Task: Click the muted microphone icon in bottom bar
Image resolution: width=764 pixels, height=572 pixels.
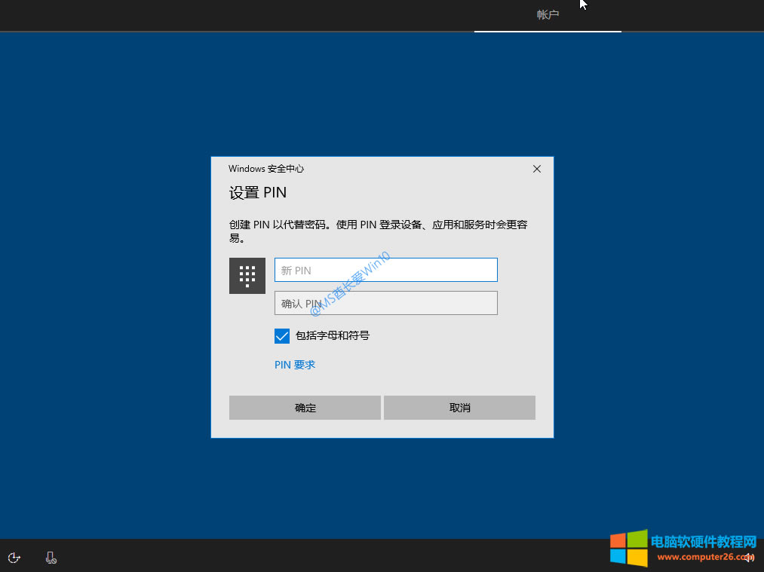Action: (51, 558)
